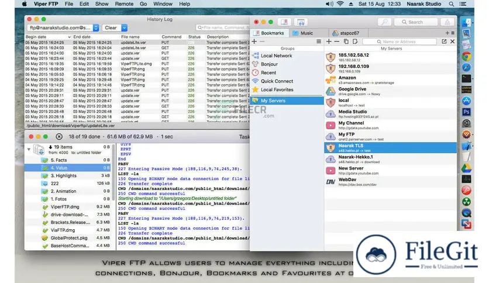Open bookmarks in a separate window icon
Image resolution: width=489 pixels, height=283 pixels.
coord(444,42)
